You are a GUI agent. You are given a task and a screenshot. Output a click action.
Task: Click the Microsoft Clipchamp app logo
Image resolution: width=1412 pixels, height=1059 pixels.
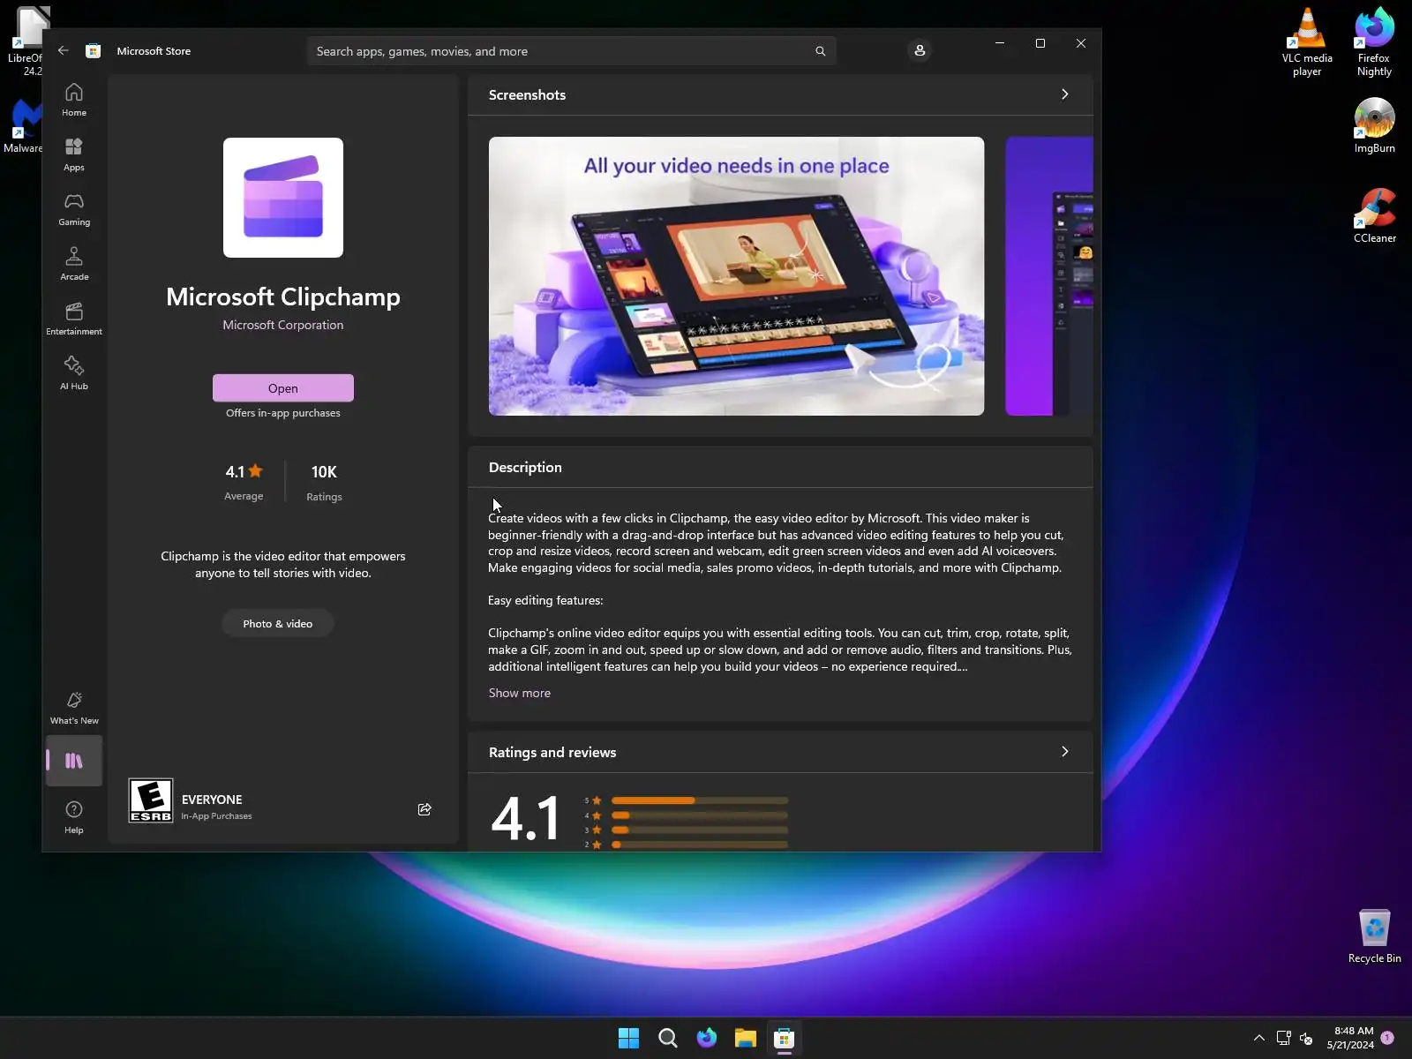[x=283, y=198]
